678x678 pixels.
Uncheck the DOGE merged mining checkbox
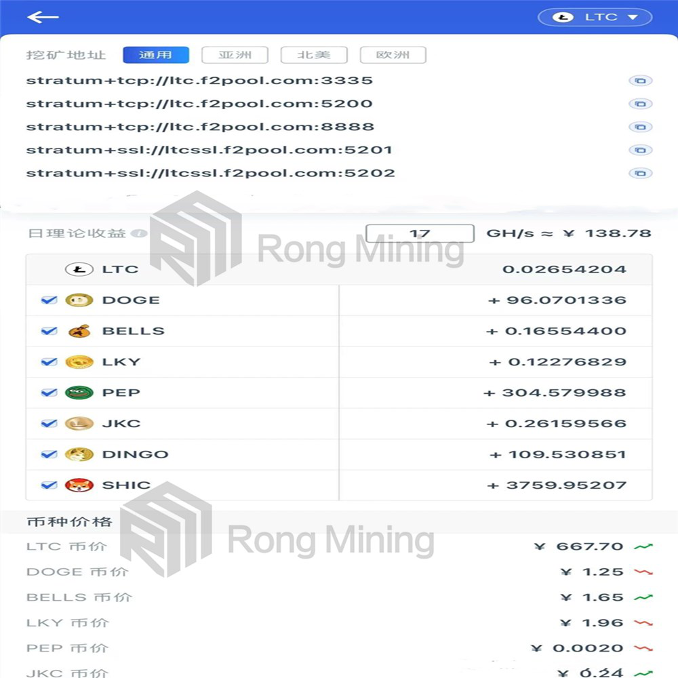(x=49, y=300)
